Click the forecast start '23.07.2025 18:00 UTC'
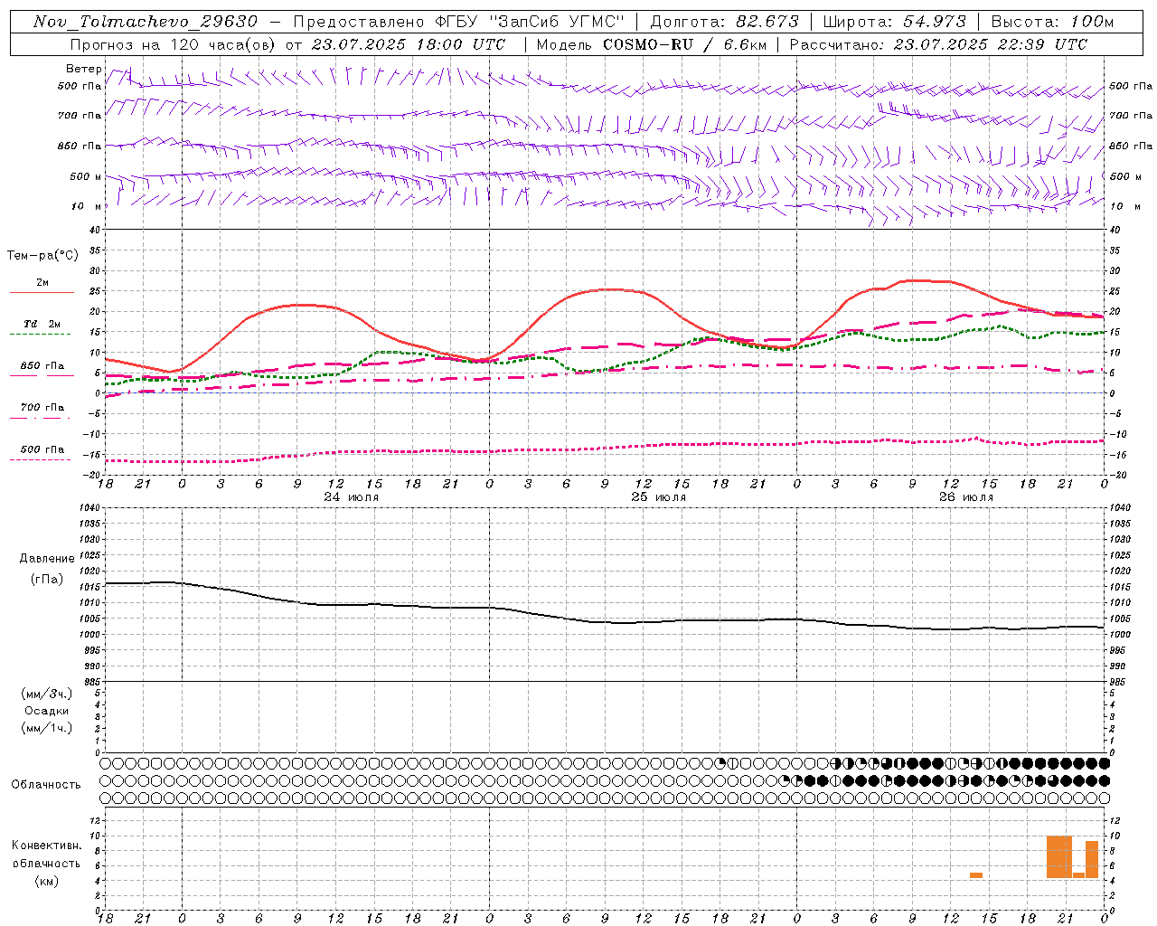The width and height of the screenshot is (1157, 926). (409, 44)
